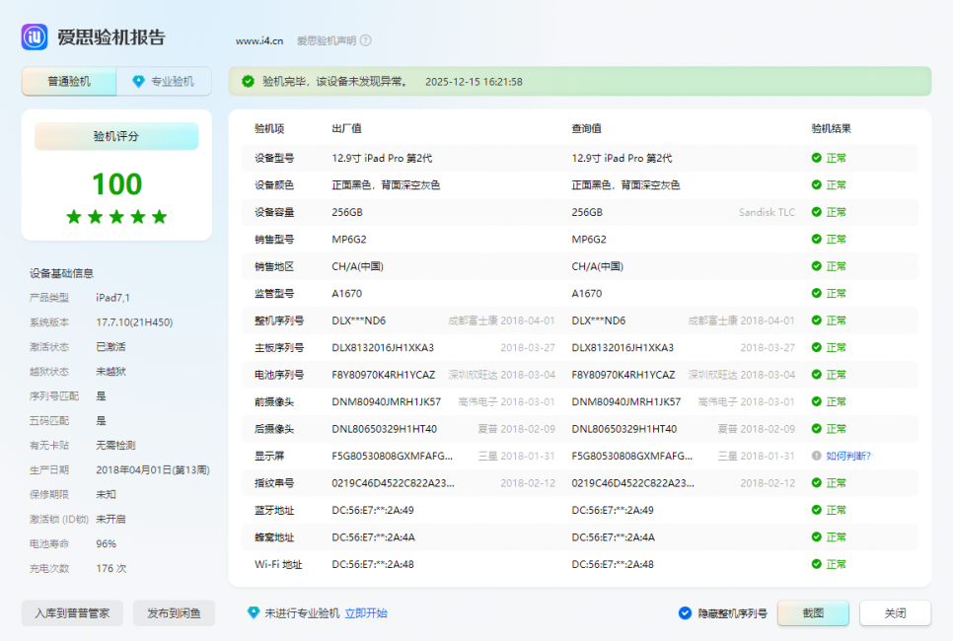The image size is (953, 641).
Task: Click the 入库到普普管家 button
Action: click(x=71, y=612)
